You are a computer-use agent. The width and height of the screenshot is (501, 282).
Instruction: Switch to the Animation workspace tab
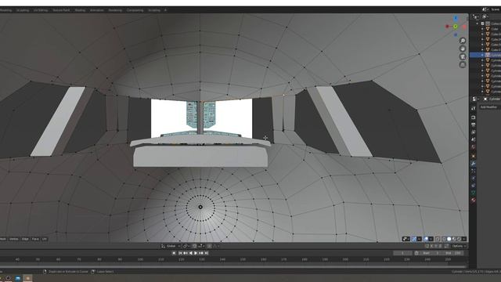click(x=97, y=10)
